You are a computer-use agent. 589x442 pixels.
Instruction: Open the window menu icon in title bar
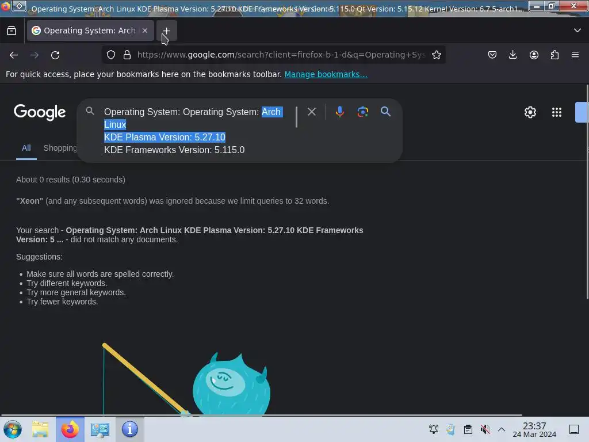(5, 6)
